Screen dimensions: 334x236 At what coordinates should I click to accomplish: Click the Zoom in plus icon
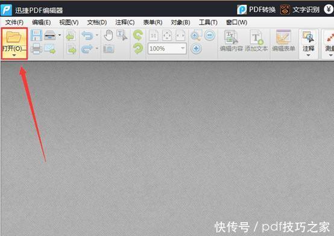[196, 49]
